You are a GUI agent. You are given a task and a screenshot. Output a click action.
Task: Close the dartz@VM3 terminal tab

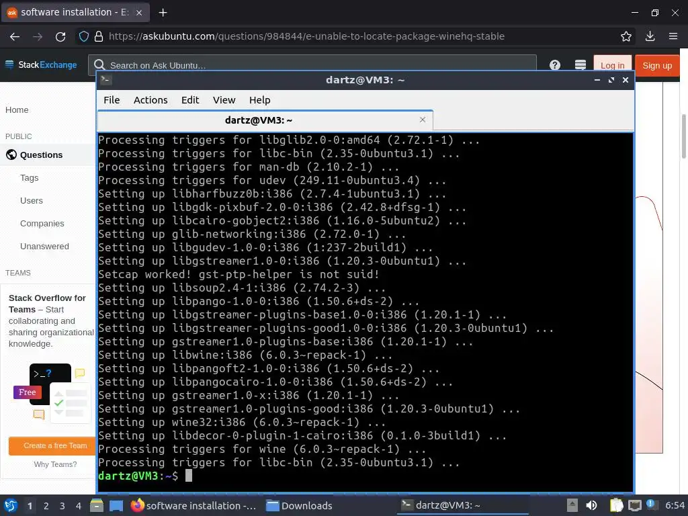coord(422,120)
